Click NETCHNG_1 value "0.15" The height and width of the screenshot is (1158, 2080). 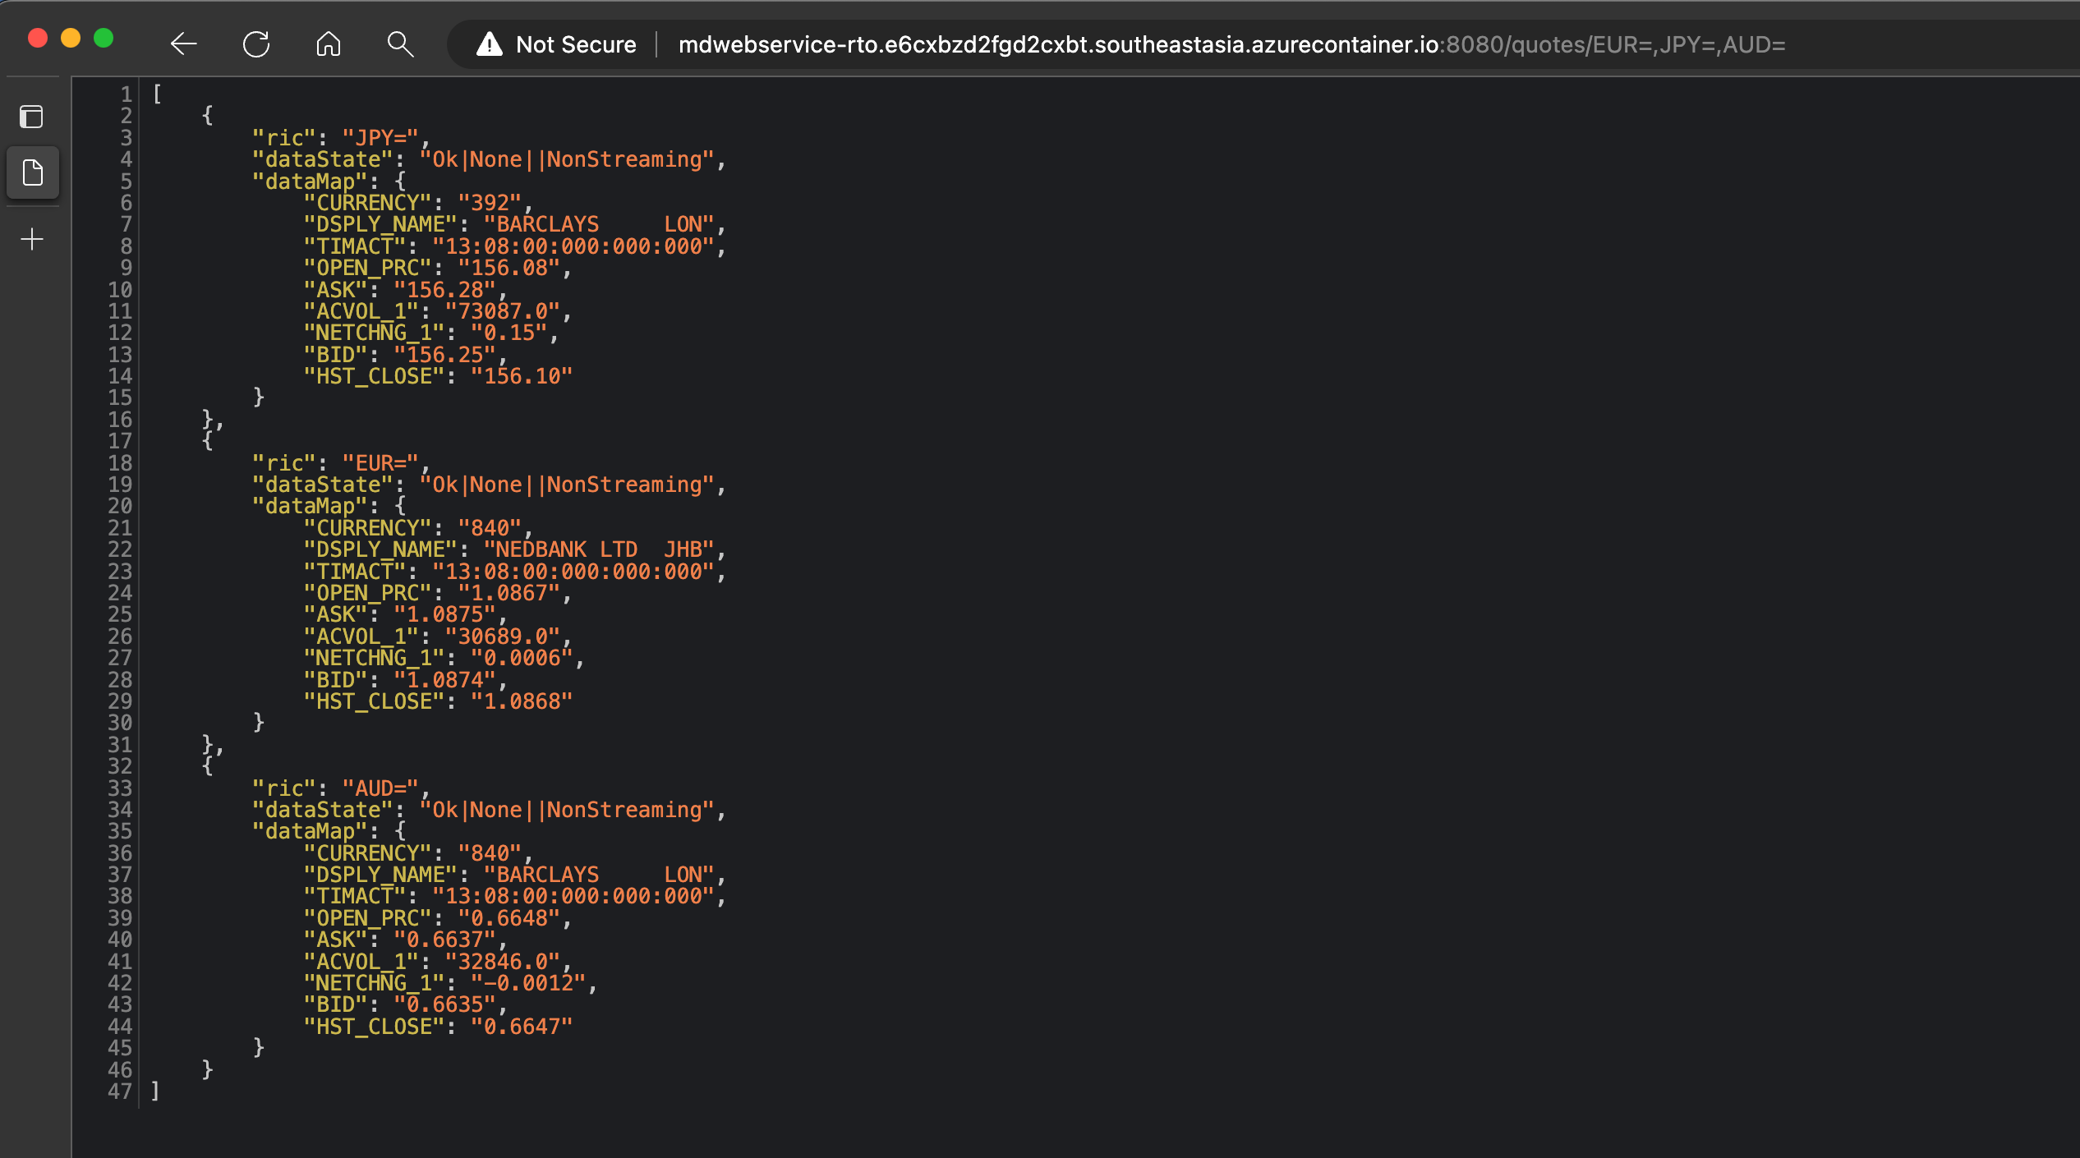[x=509, y=333]
